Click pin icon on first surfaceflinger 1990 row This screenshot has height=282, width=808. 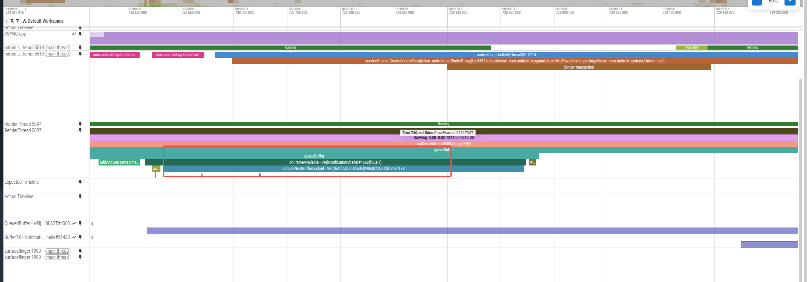coord(80,251)
